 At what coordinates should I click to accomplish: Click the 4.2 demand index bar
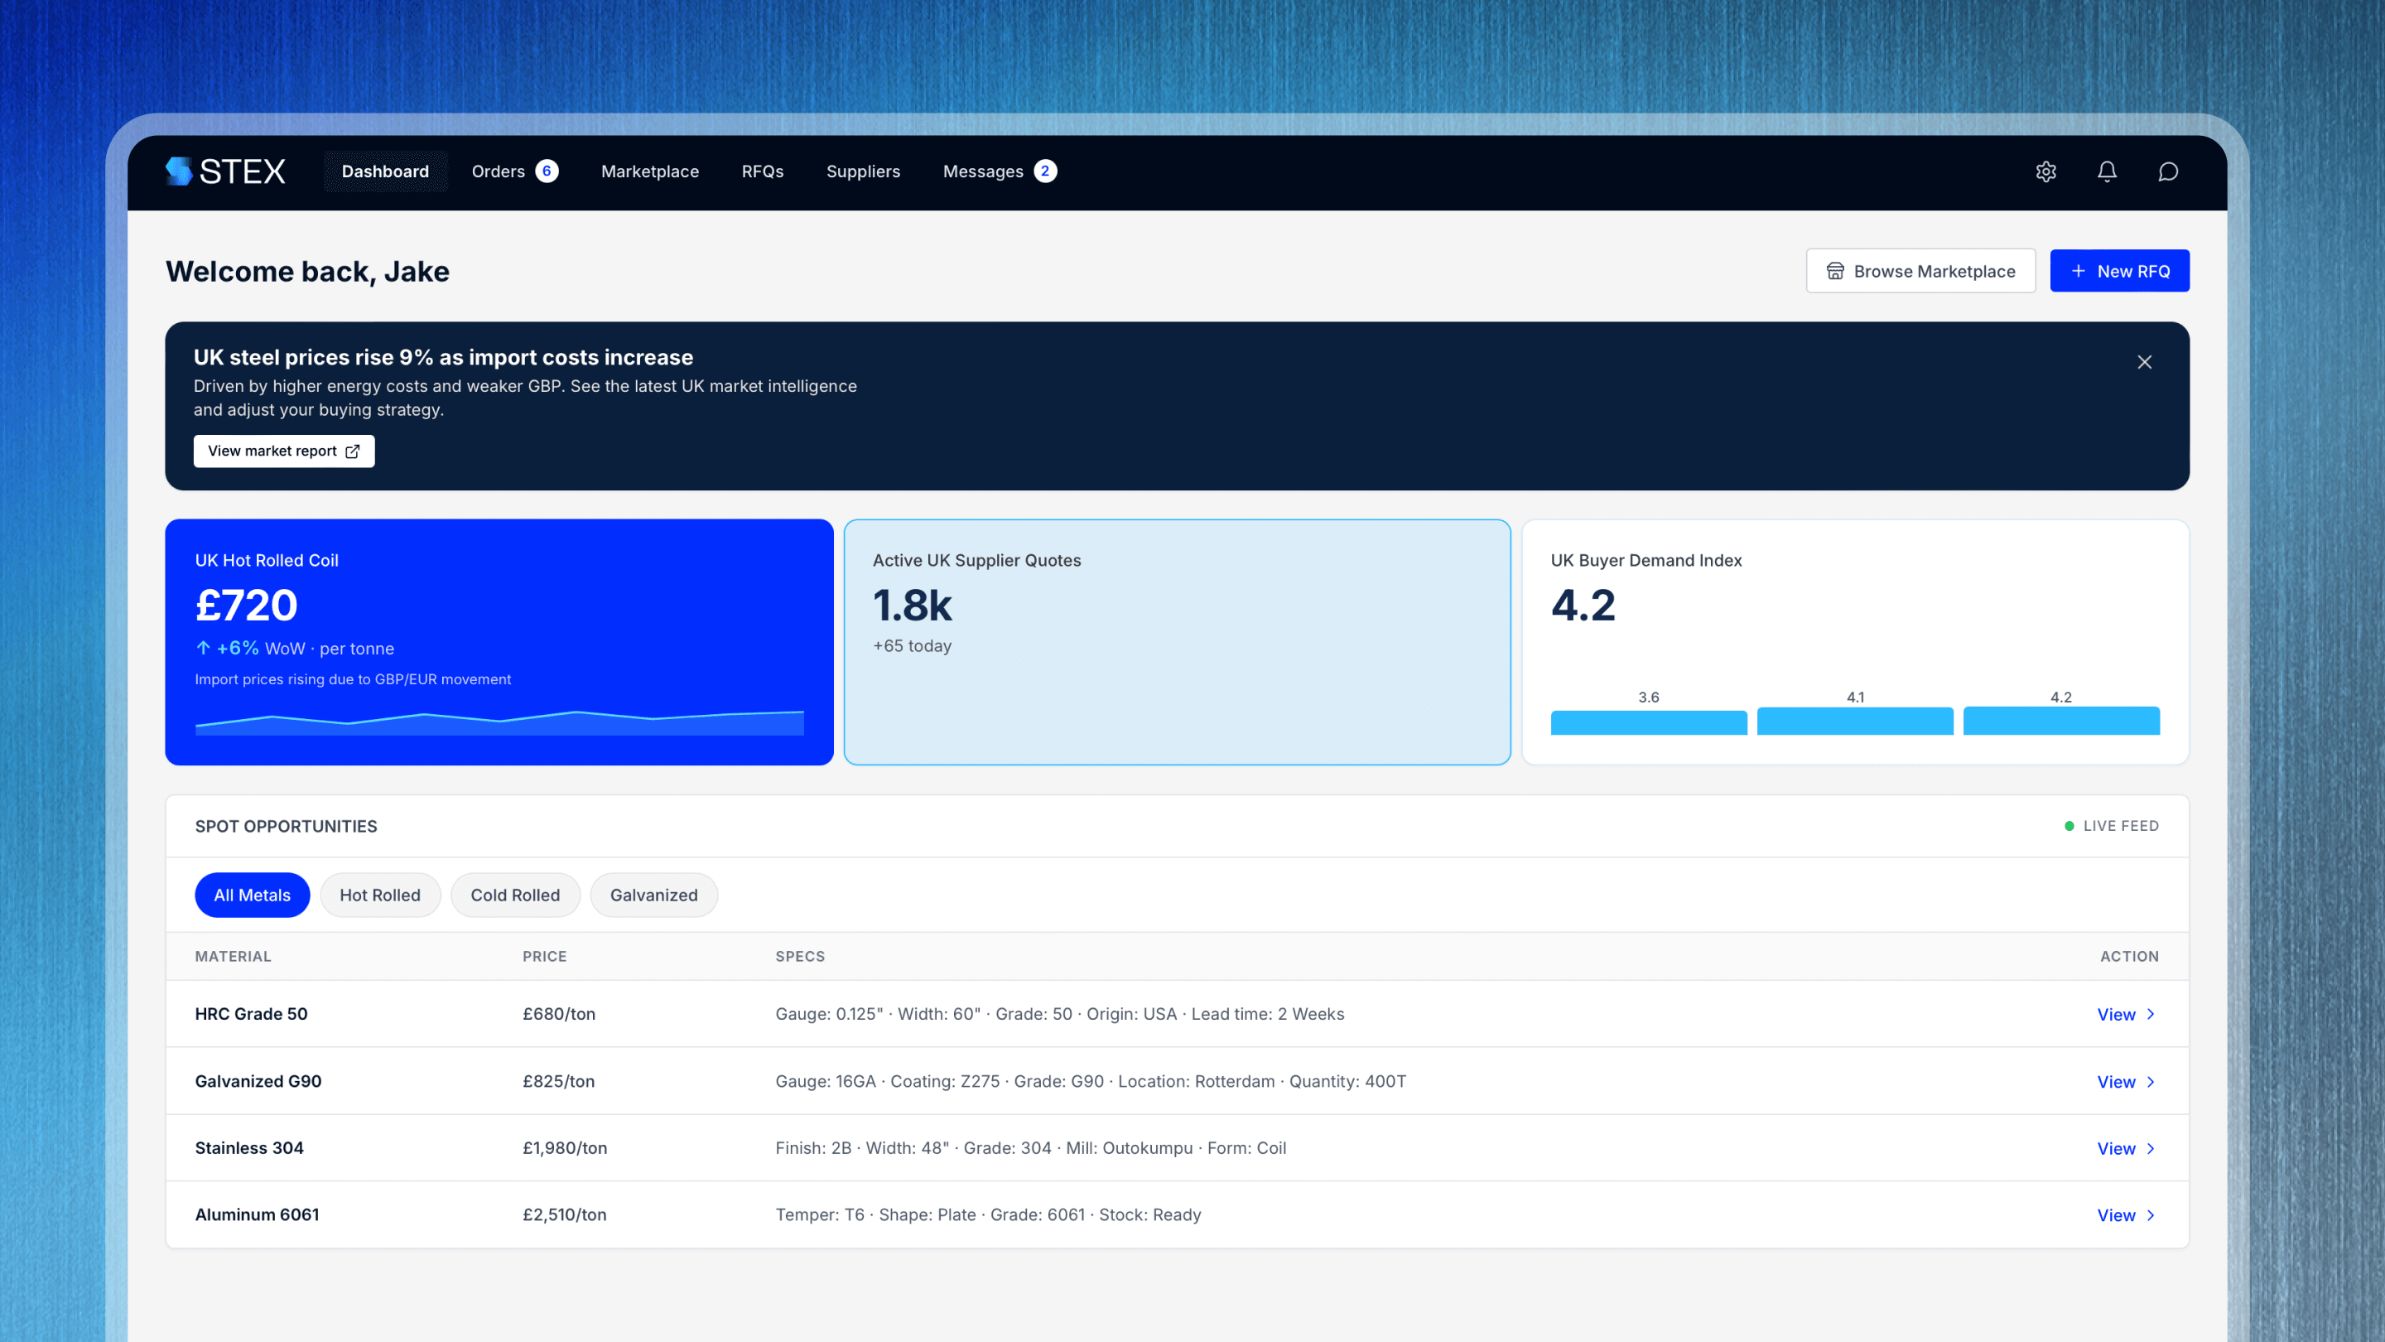pyautogui.click(x=2061, y=721)
